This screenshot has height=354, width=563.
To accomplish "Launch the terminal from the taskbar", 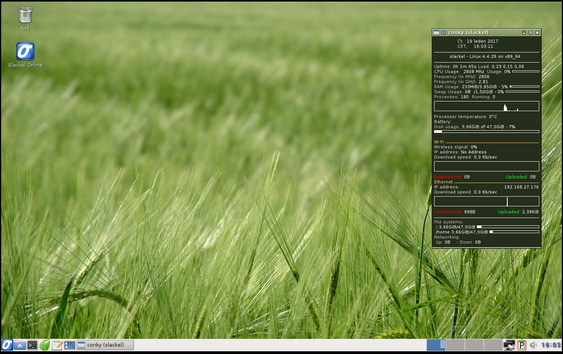I will tap(32, 345).
